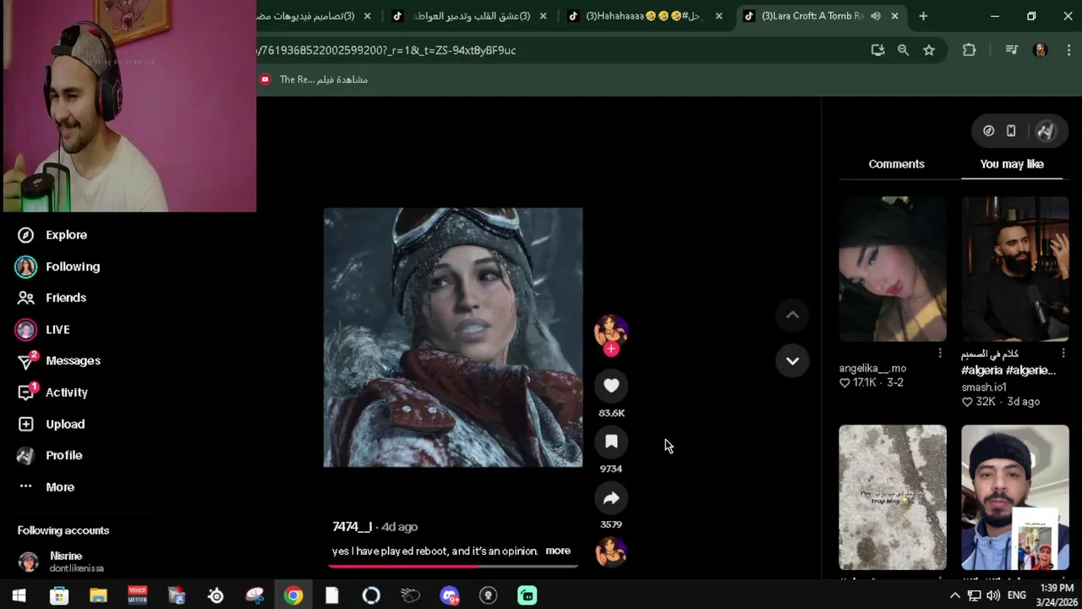Open the zoom magnifier in address bar
This screenshot has width=1082, height=609.
click(903, 50)
